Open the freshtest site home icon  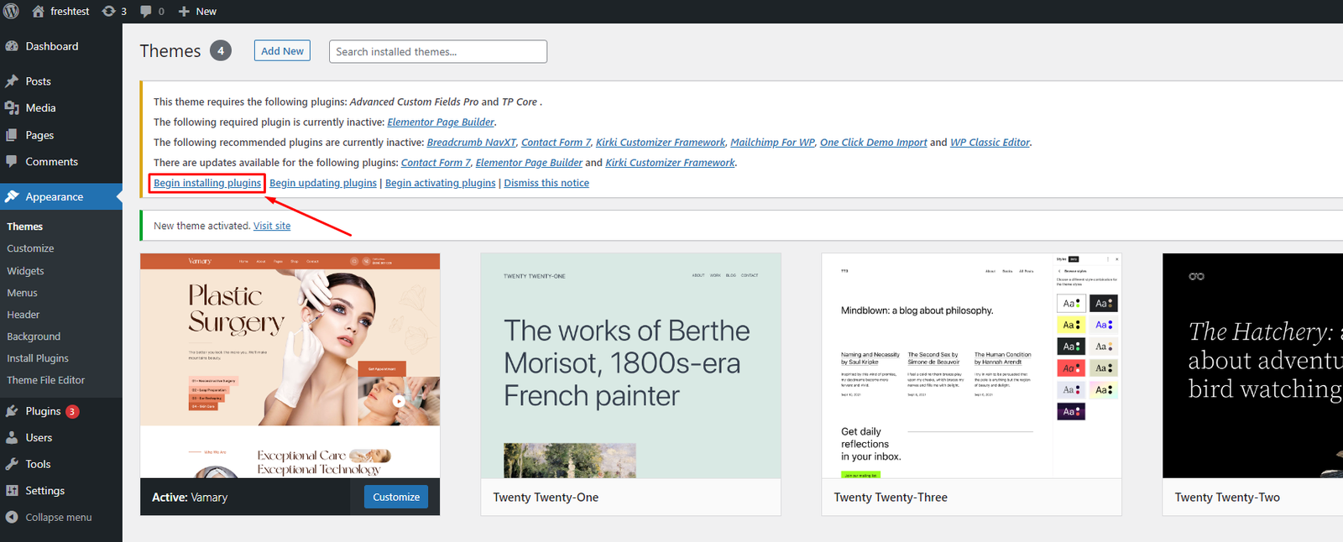point(38,11)
